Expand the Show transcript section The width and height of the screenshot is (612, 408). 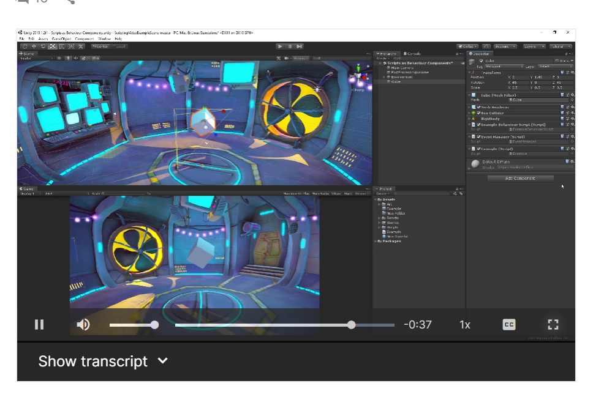103,362
